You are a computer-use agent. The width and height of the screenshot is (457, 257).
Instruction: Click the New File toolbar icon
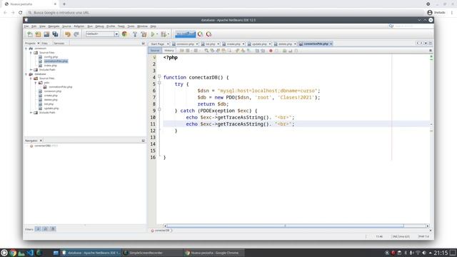(x=30, y=34)
